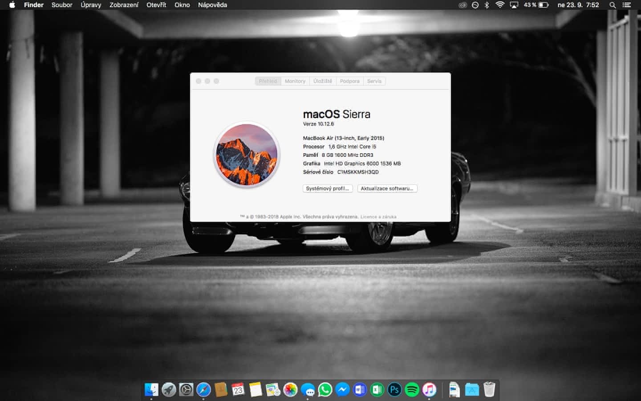Close the About This Mac window
Screen dimensions: 641x401
[199, 81]
